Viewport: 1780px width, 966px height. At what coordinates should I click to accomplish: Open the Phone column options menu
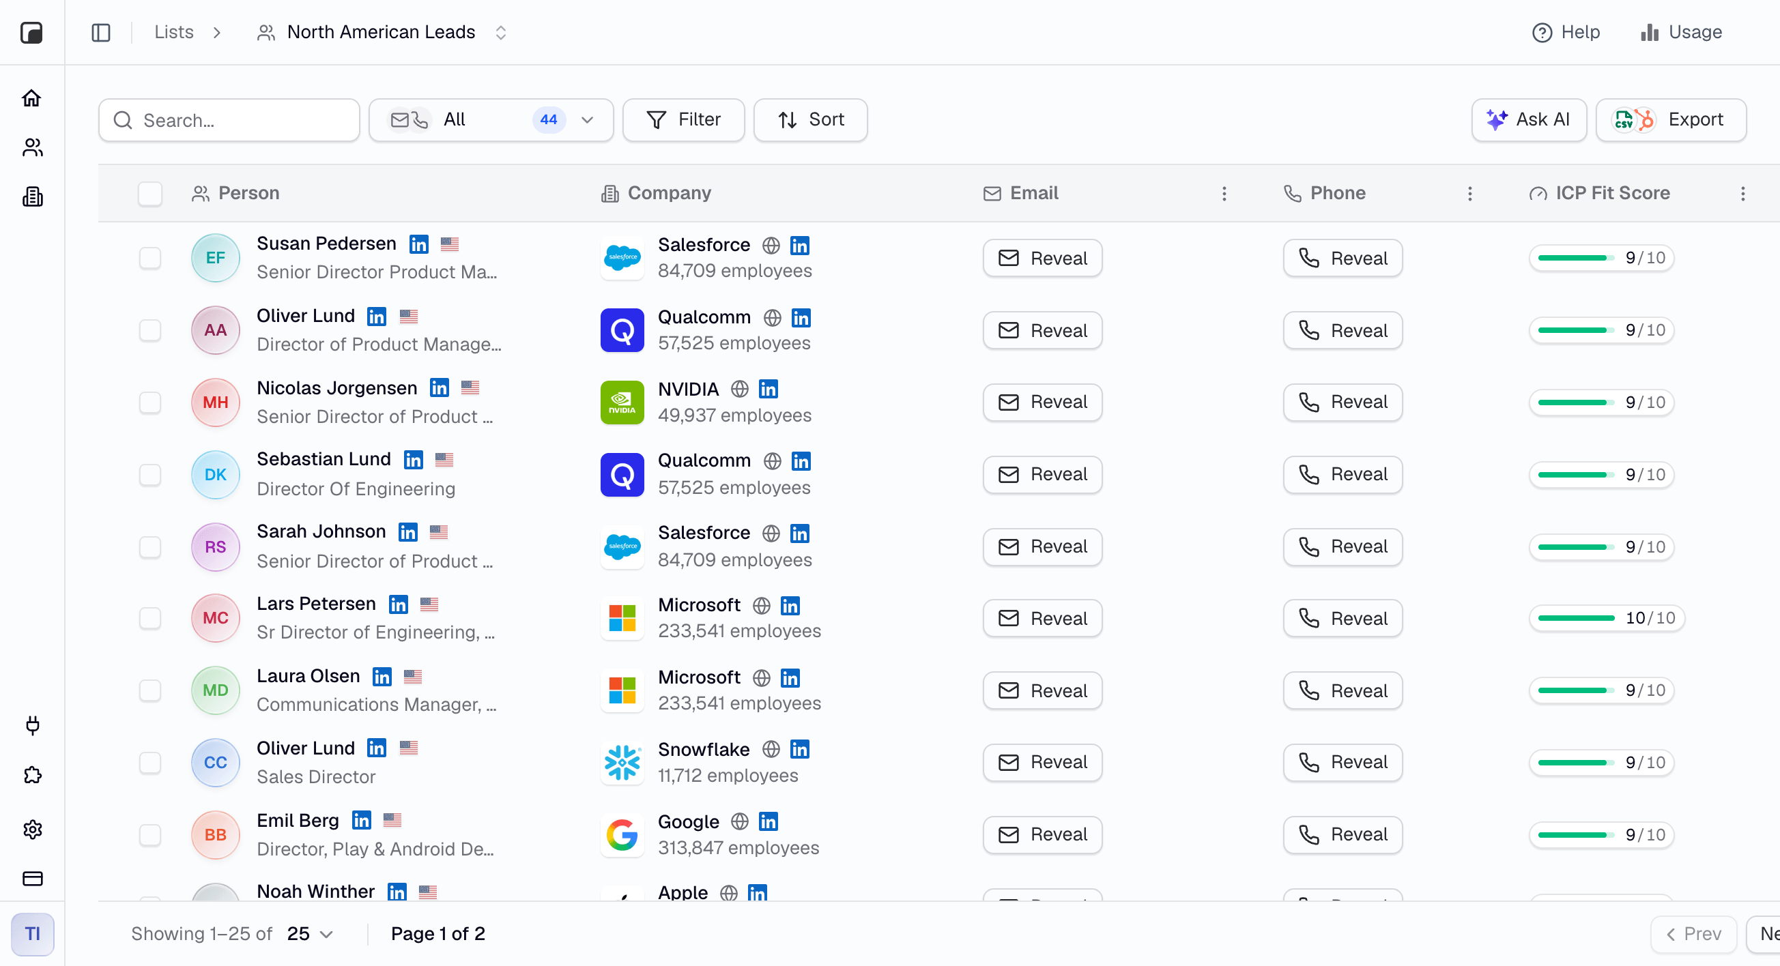[1469, 193]
